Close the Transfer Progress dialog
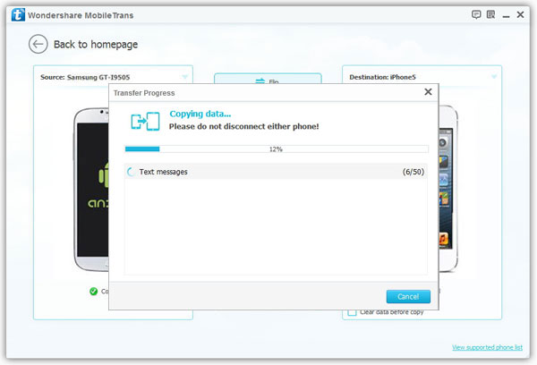This screenshot has width=537, height=365. click(428, 92)
